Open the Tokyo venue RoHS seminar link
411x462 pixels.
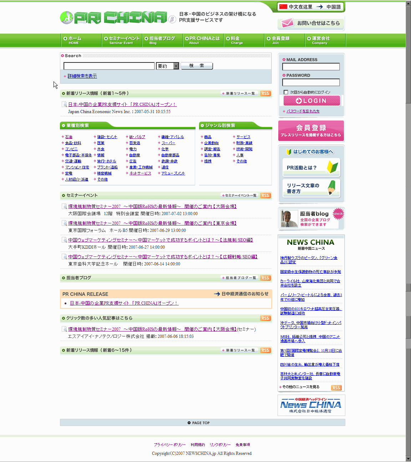coord(152,223)
